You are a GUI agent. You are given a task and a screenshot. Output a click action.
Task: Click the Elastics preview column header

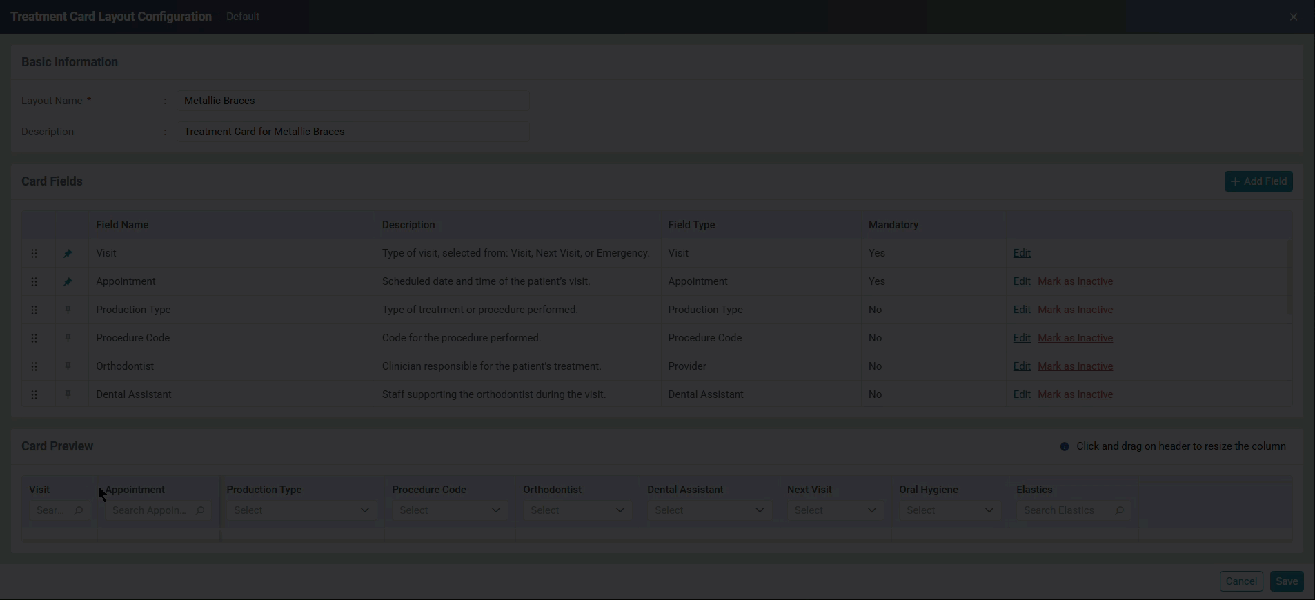point(1034,490)
